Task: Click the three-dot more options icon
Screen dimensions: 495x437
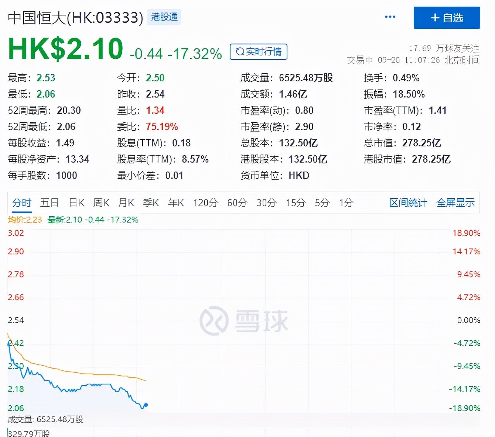Action: click(x=390, y=17)
